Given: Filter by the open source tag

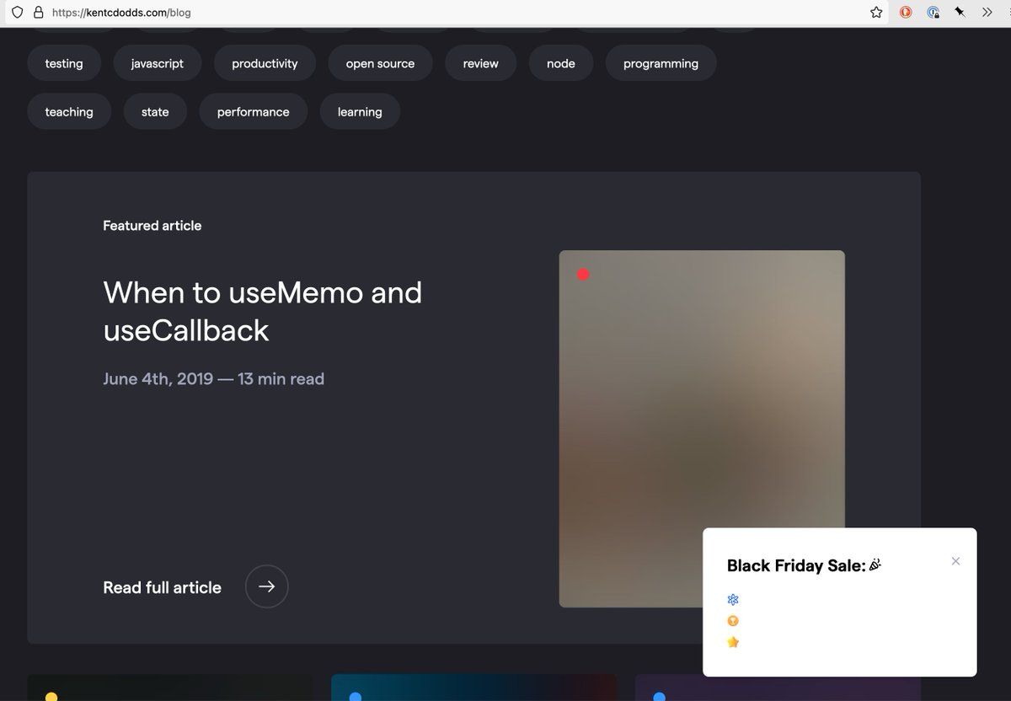Looking at the screenshot, I should click(380, 63).
